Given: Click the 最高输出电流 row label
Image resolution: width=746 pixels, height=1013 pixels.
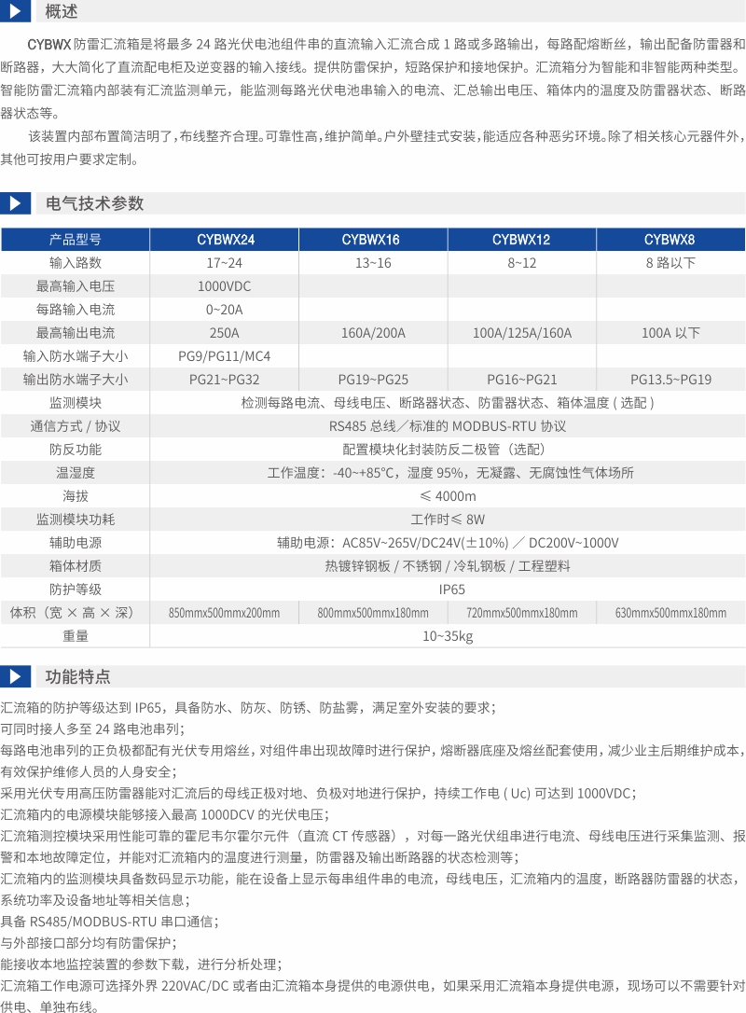Looking at the screenshot, I should pyautogui.click(x=75, y=333).
